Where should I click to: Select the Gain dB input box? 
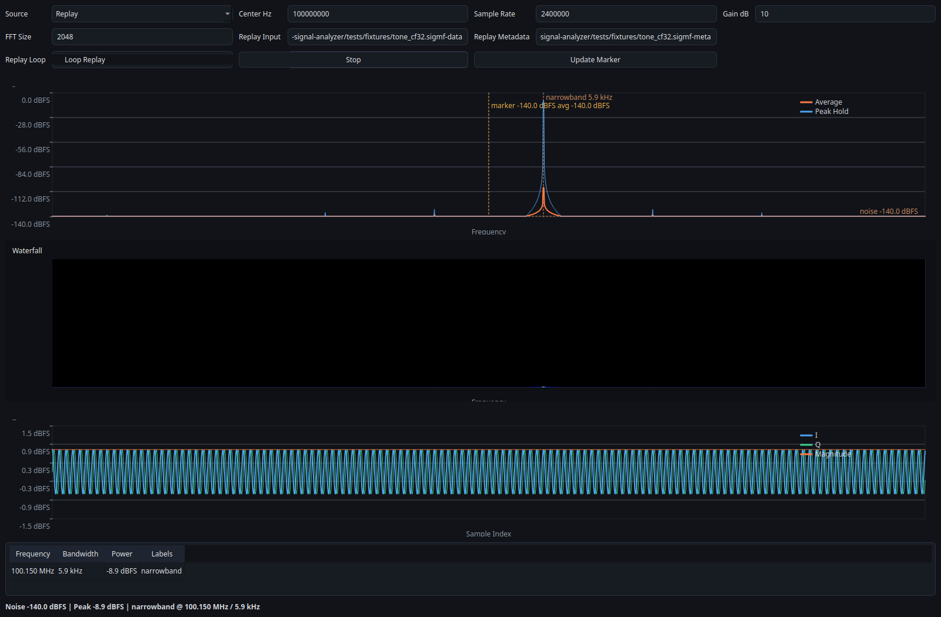click(x=844, y=14)
